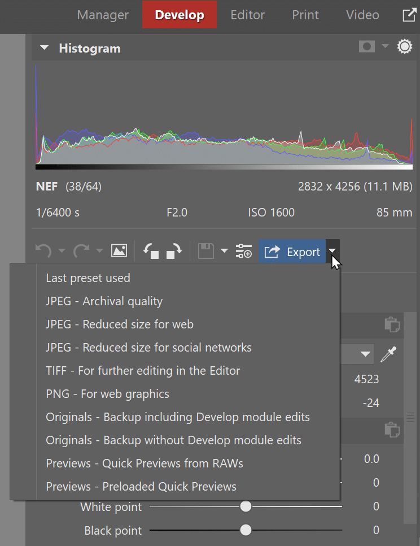Choose TIFF - For further editing in Editor
Image resolution: width=420 pixels, height=546 pixels.
click(x=143, y=371)
